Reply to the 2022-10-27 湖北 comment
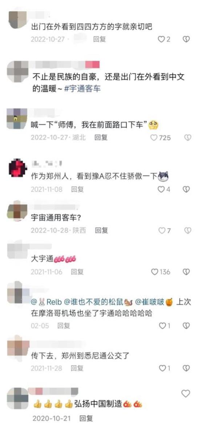The width and height of the screenshot is (200, 430). [101, 137]
